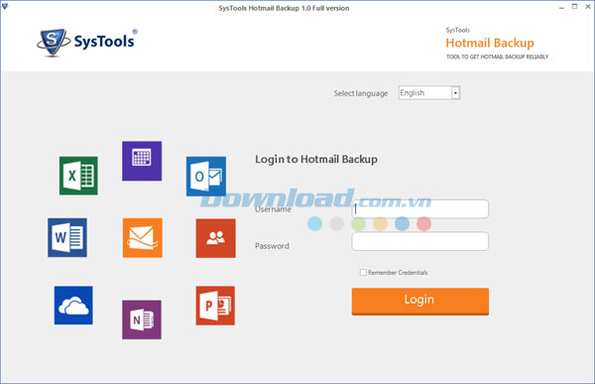Click the OneDrive cloud icon tile

point(73,306)
